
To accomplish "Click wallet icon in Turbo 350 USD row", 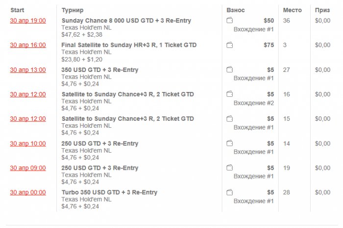I will pyautogui.click(x=230, y=192).
